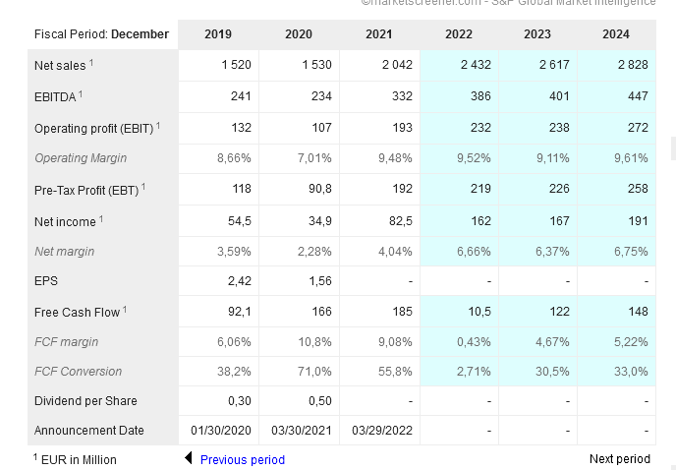676x470 pixels.
Task: Click the Free Cash Flow value 92,1
Action: click(x=240, y=311)
